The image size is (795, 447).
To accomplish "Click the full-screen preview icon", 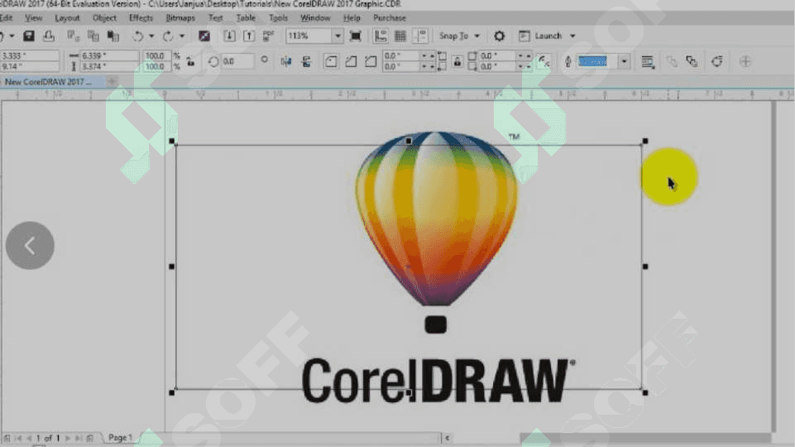I will 356,36.
